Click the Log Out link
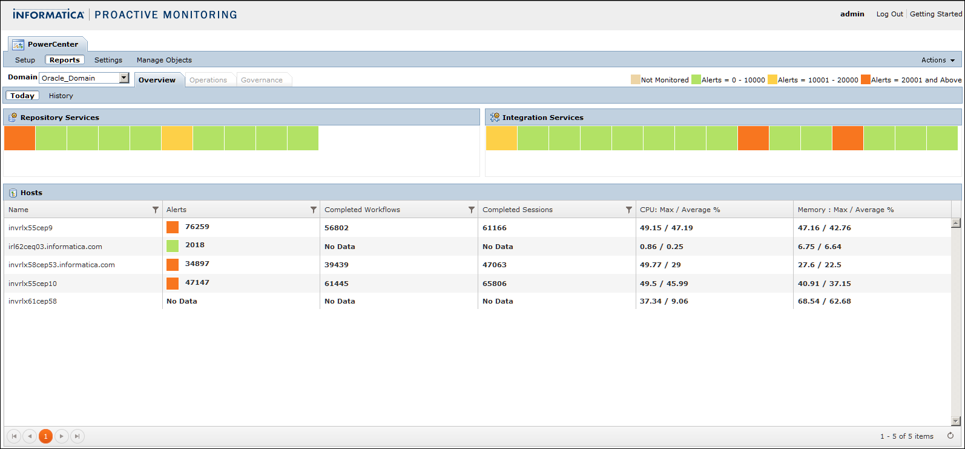This screenshot has width=965, height=449. pyautogui.click(x=889, y=14)
